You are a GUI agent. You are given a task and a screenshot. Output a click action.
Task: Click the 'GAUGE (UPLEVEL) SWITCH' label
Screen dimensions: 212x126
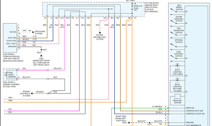tap(179, 19)
